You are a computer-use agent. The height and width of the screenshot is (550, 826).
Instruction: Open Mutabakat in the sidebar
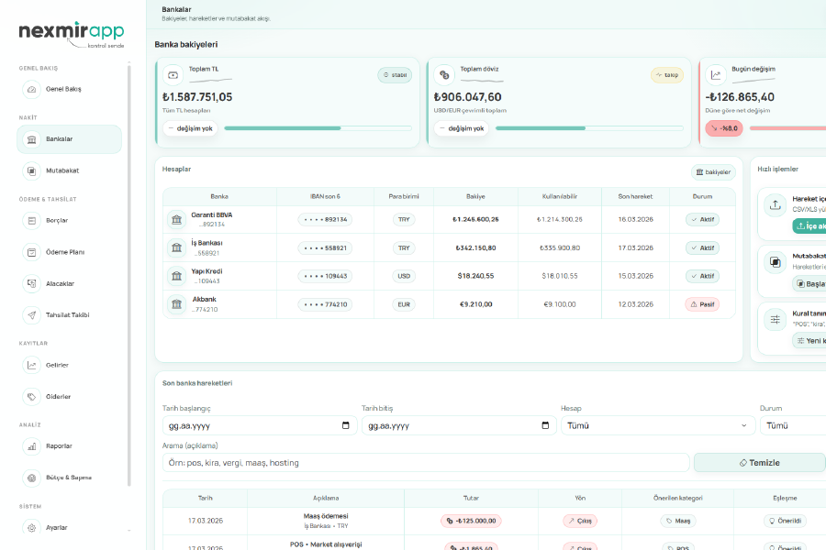(x=62, y=170)
